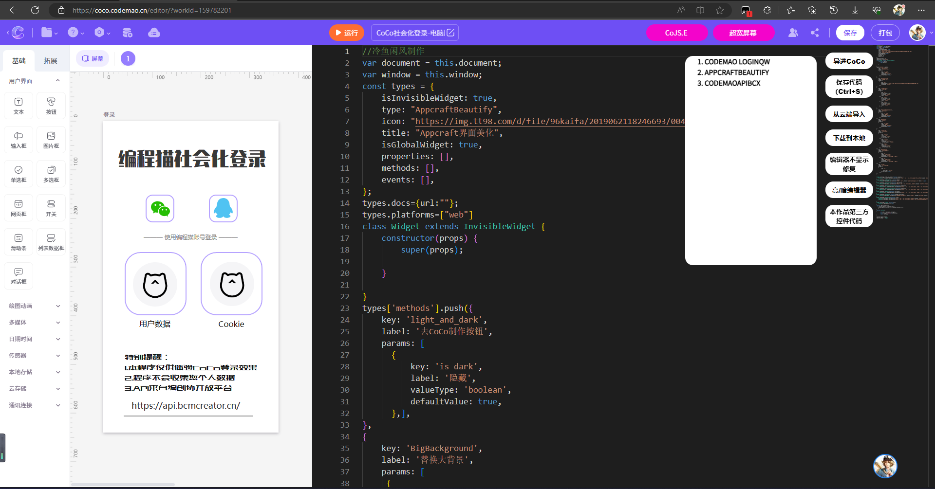Screen dimensions: 935x489
Task: Expand the 绘图动画 category
Action: click(35, 306)
